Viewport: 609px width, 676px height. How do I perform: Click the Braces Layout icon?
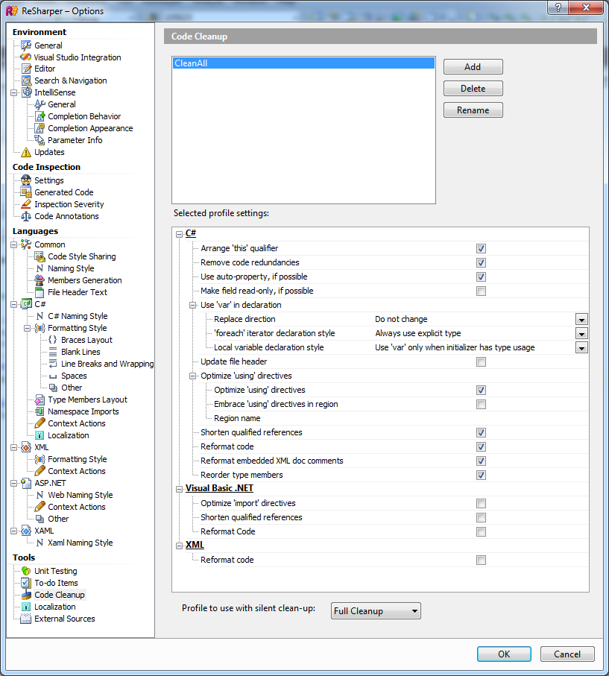(53, 340)
